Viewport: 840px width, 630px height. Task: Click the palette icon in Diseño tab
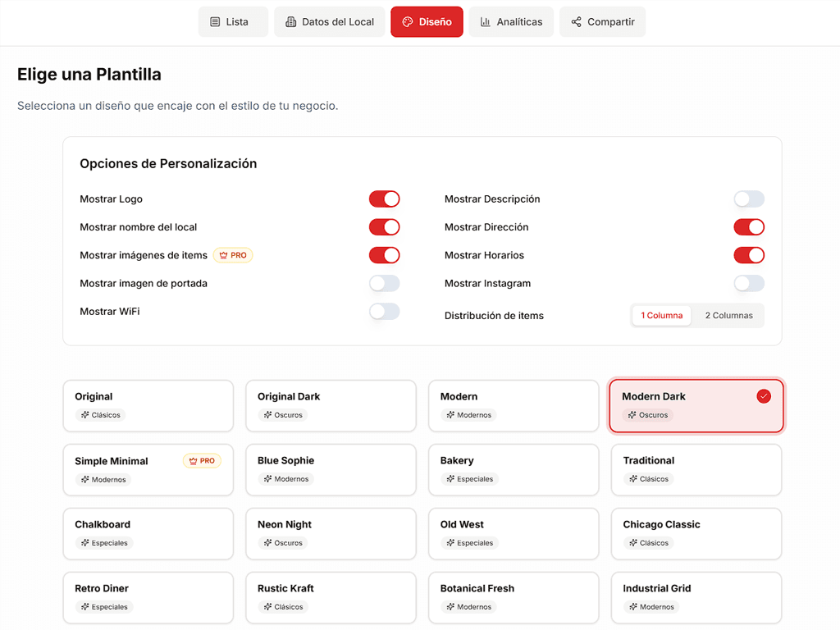click(x=408, y=22)
